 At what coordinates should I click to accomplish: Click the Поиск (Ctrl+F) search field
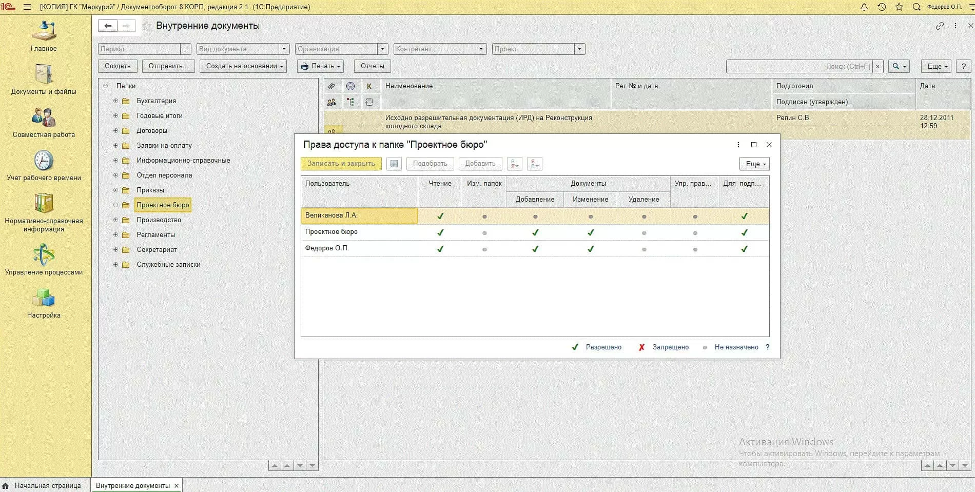(x=800, y=66)
